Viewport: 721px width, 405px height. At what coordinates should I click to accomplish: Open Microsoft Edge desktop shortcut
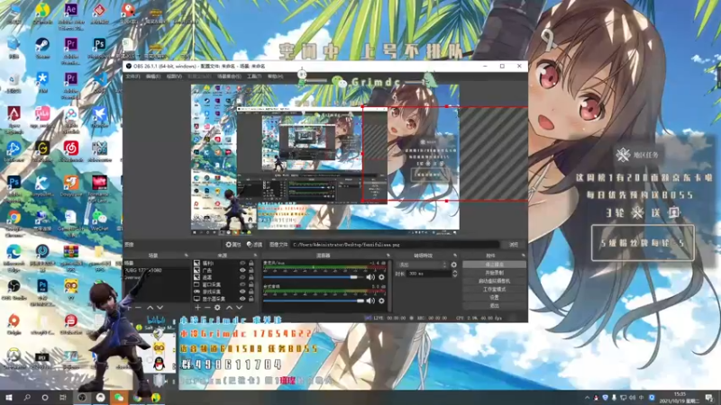14,256
